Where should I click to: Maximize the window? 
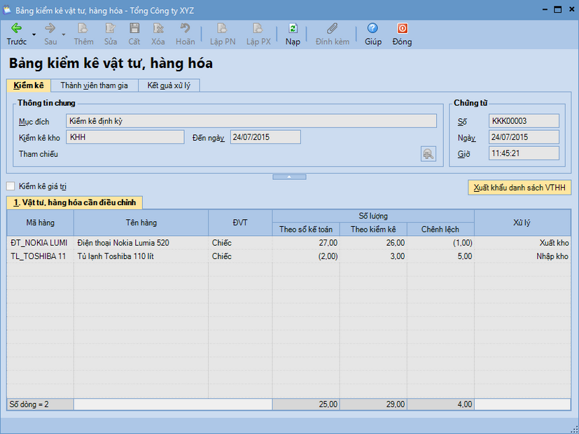pos(557,10)
